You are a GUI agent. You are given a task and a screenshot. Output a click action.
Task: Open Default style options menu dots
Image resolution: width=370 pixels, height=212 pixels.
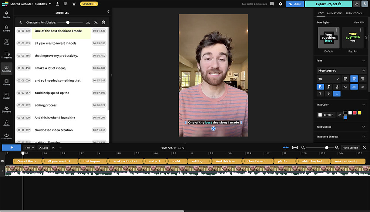(336, 30)
